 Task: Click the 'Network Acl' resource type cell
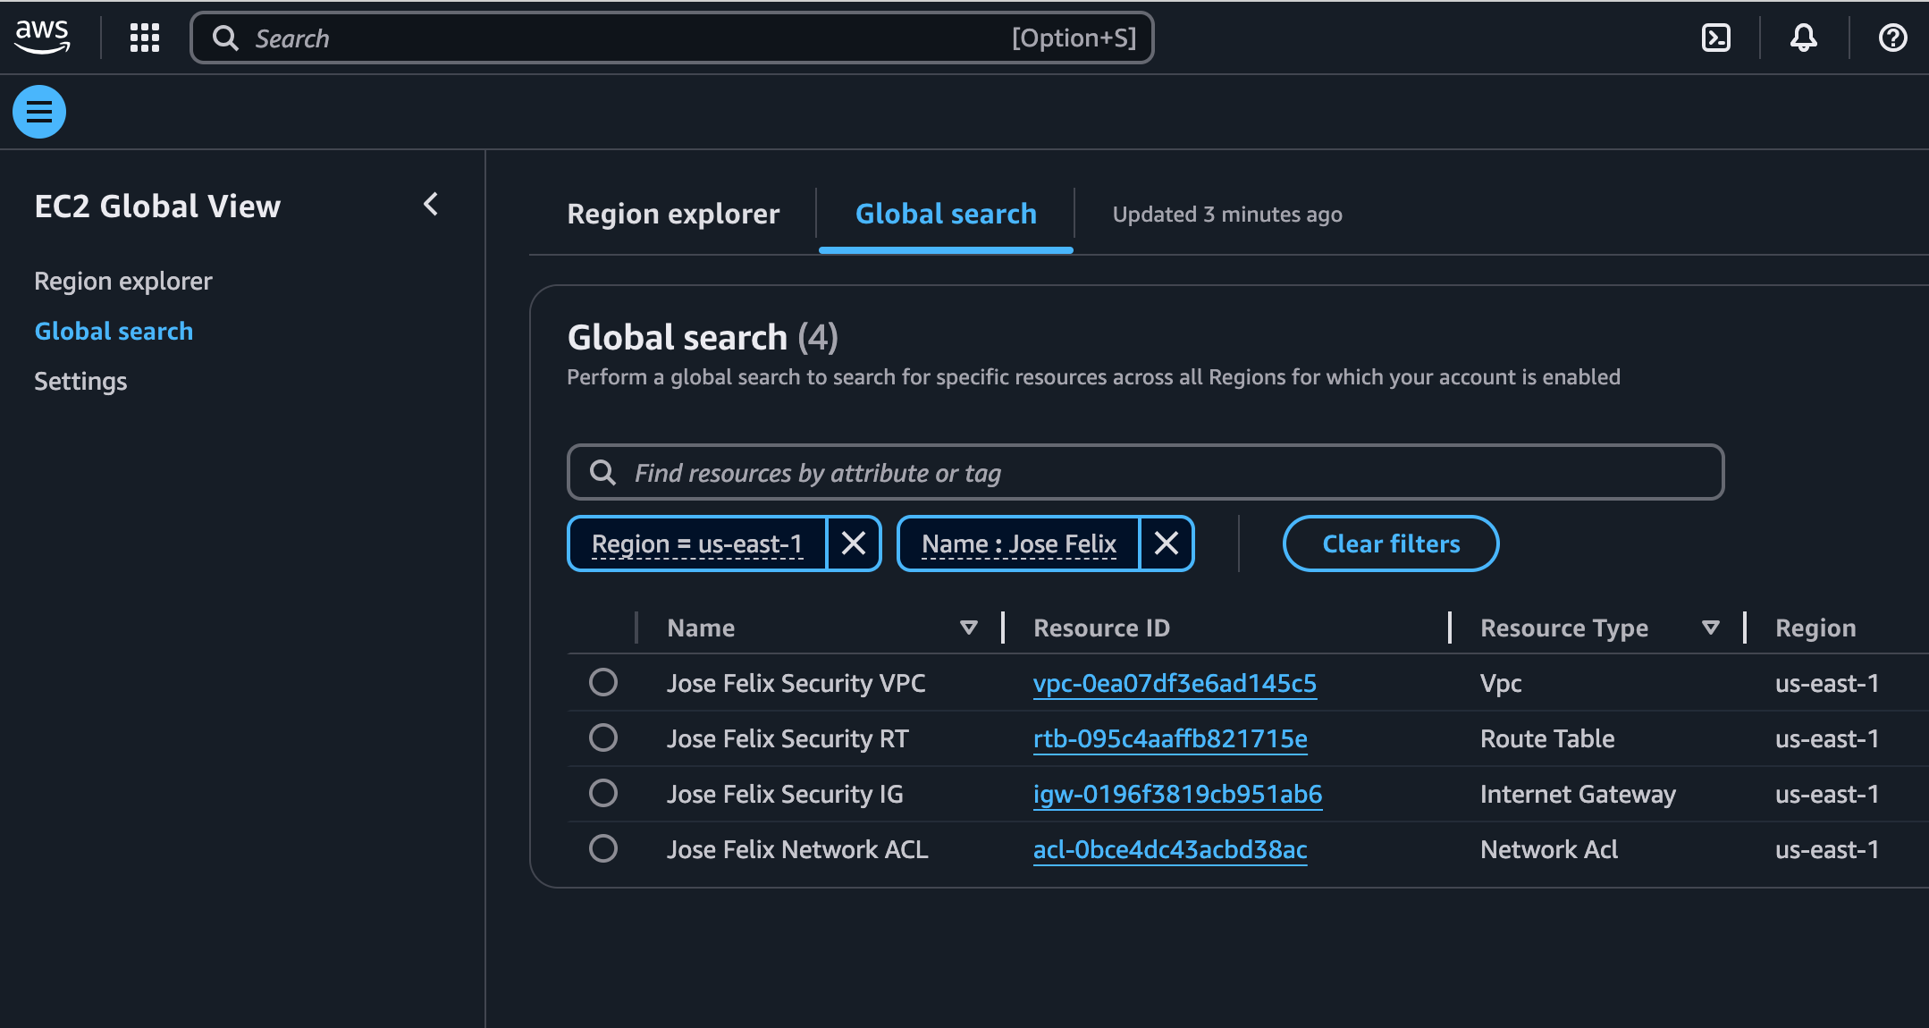pyautogui.click(x=1549, y=849)
